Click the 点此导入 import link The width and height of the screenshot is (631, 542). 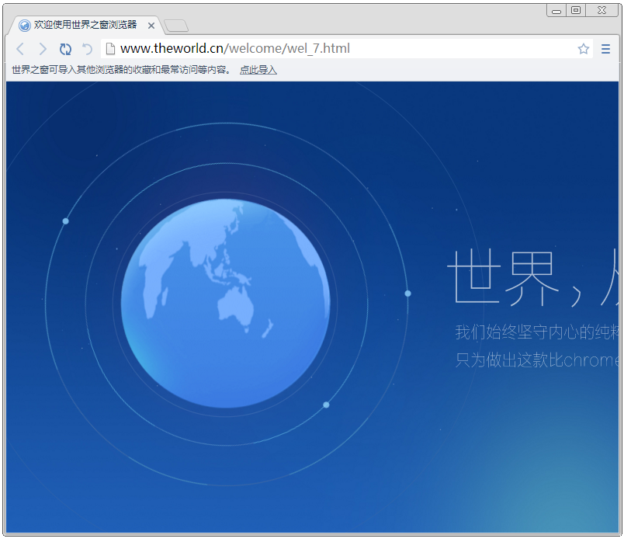coord(257,70)
